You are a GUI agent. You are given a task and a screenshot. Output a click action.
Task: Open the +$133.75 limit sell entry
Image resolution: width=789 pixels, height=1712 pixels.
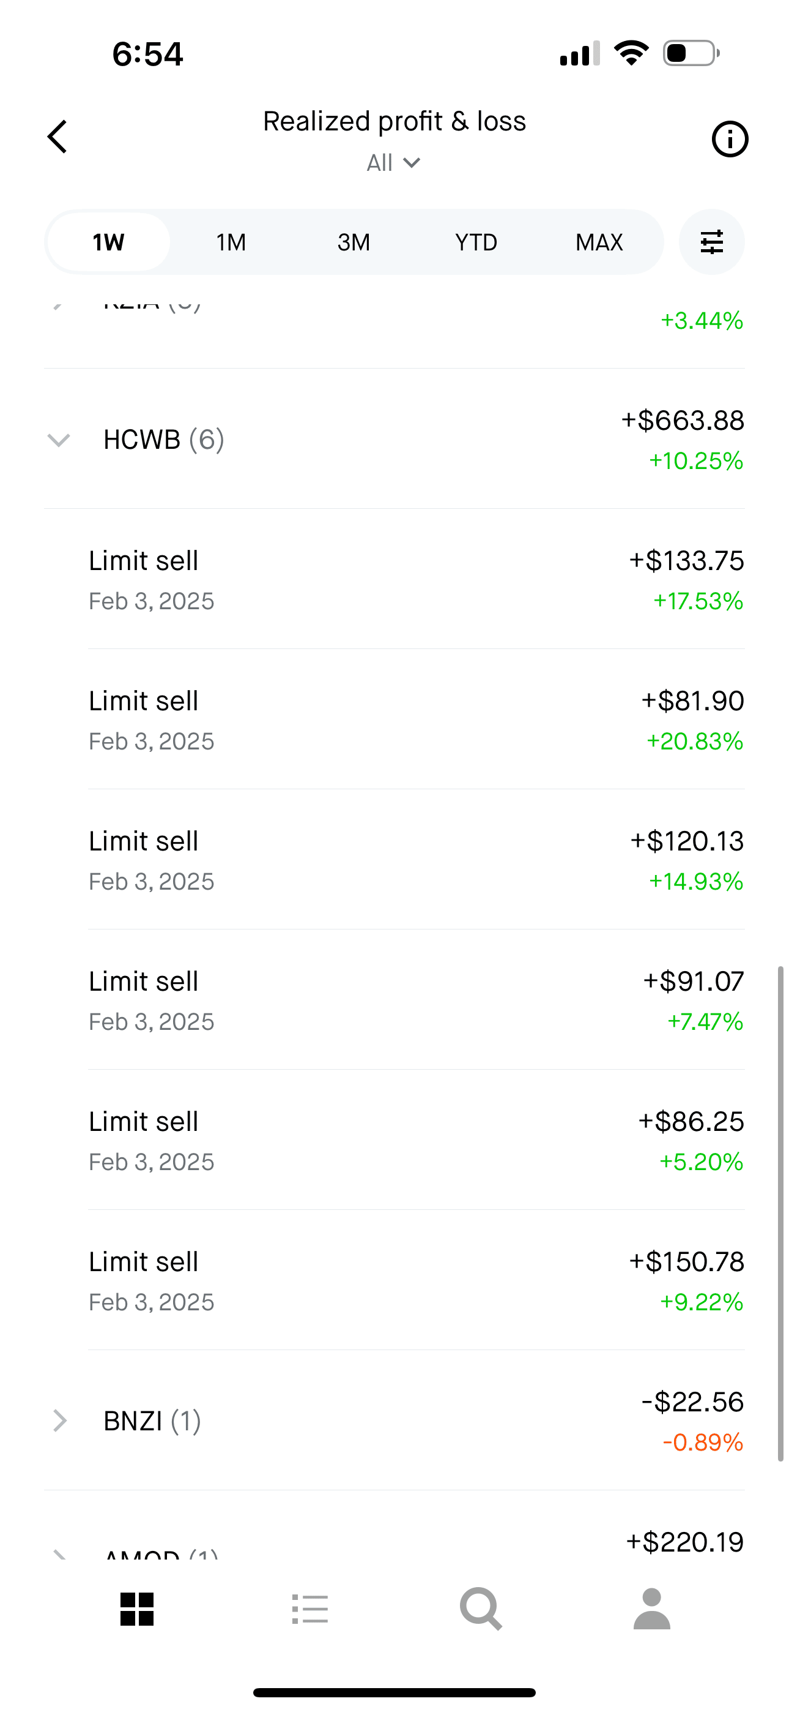pos(416,579)
